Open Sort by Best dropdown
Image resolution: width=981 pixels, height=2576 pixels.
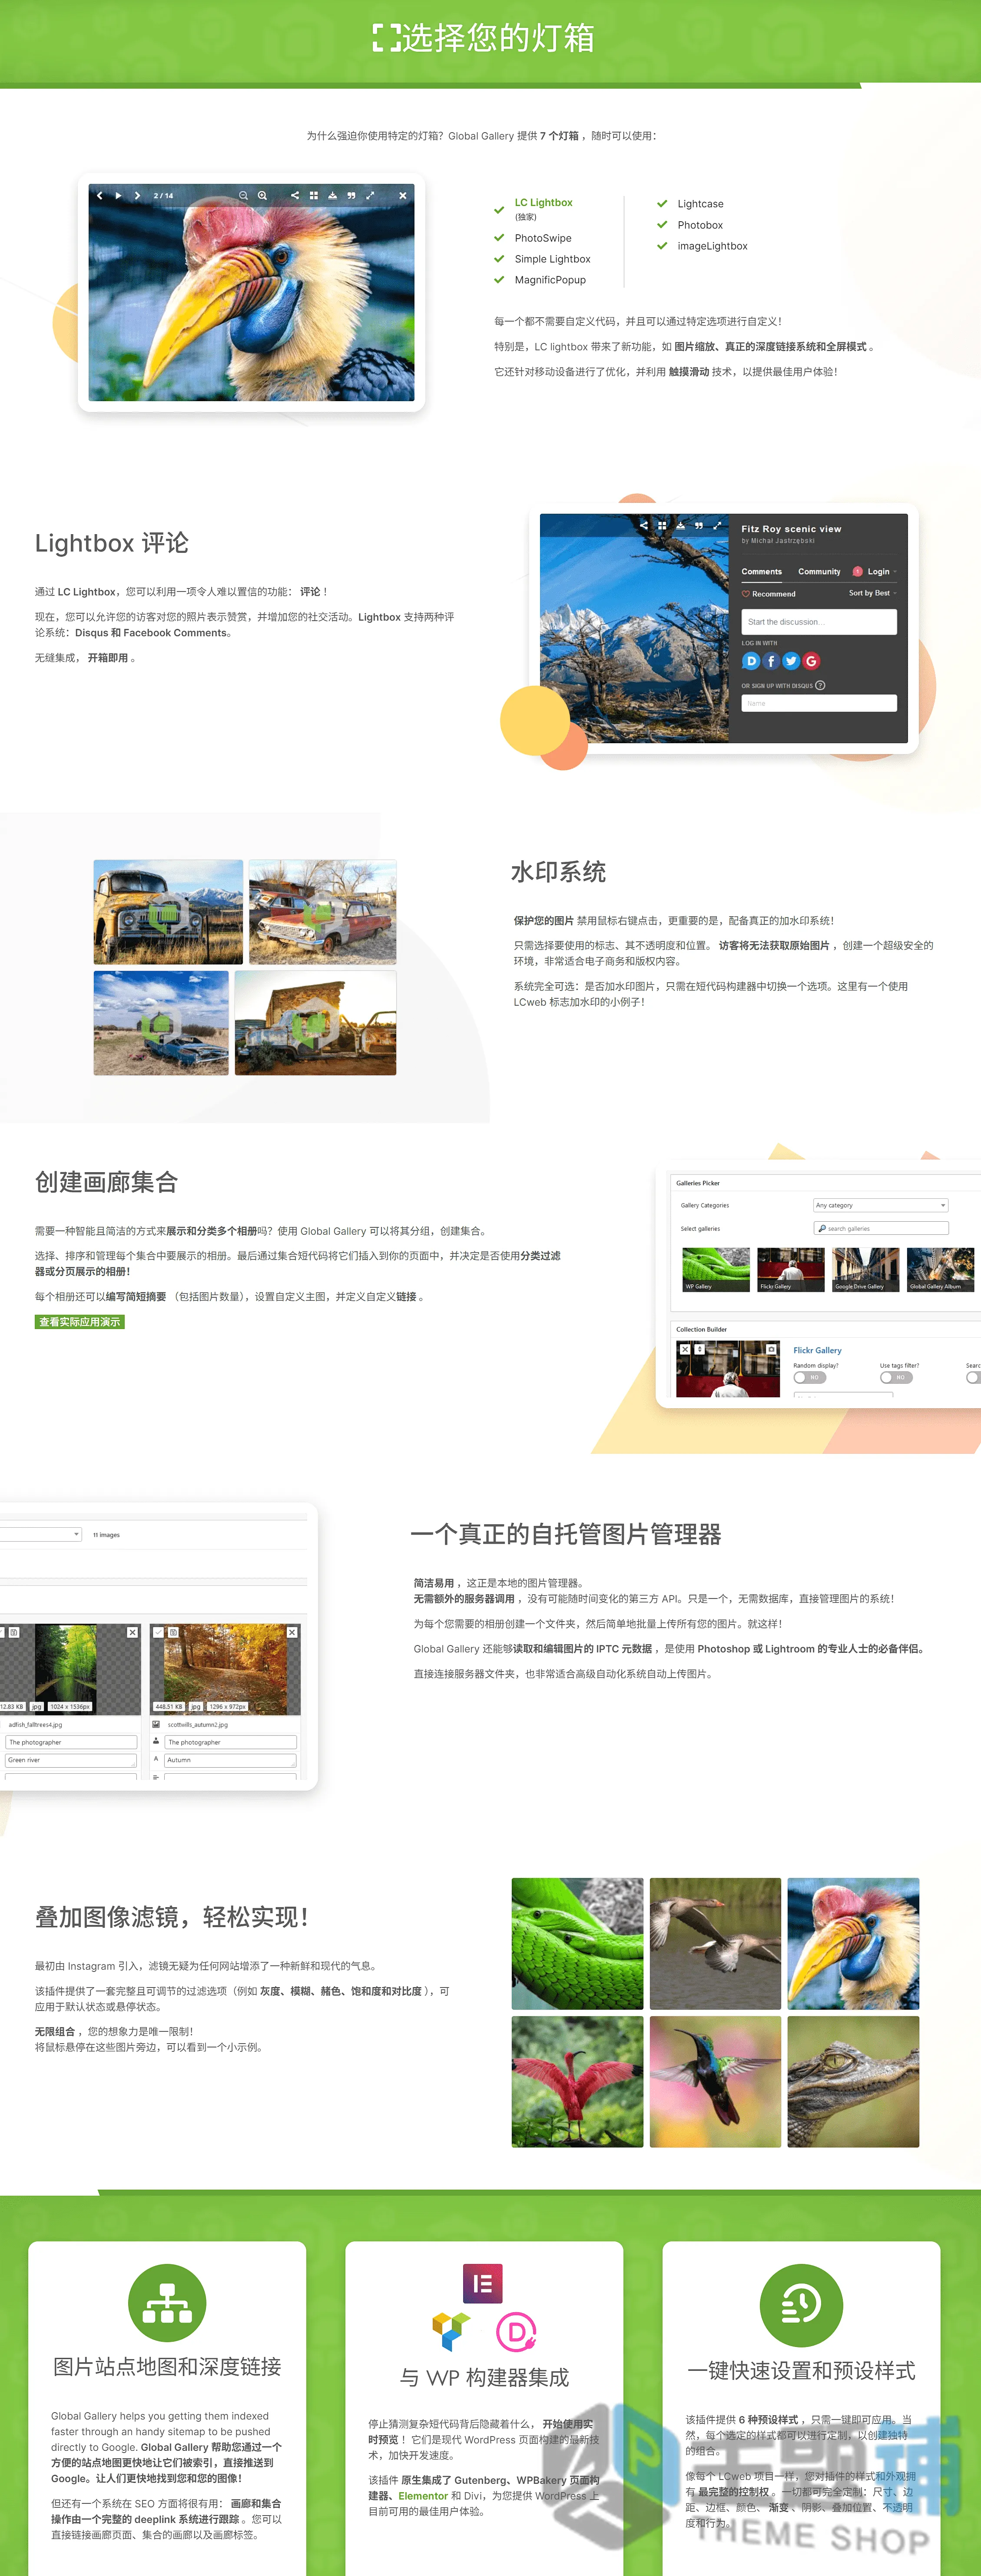872,593
